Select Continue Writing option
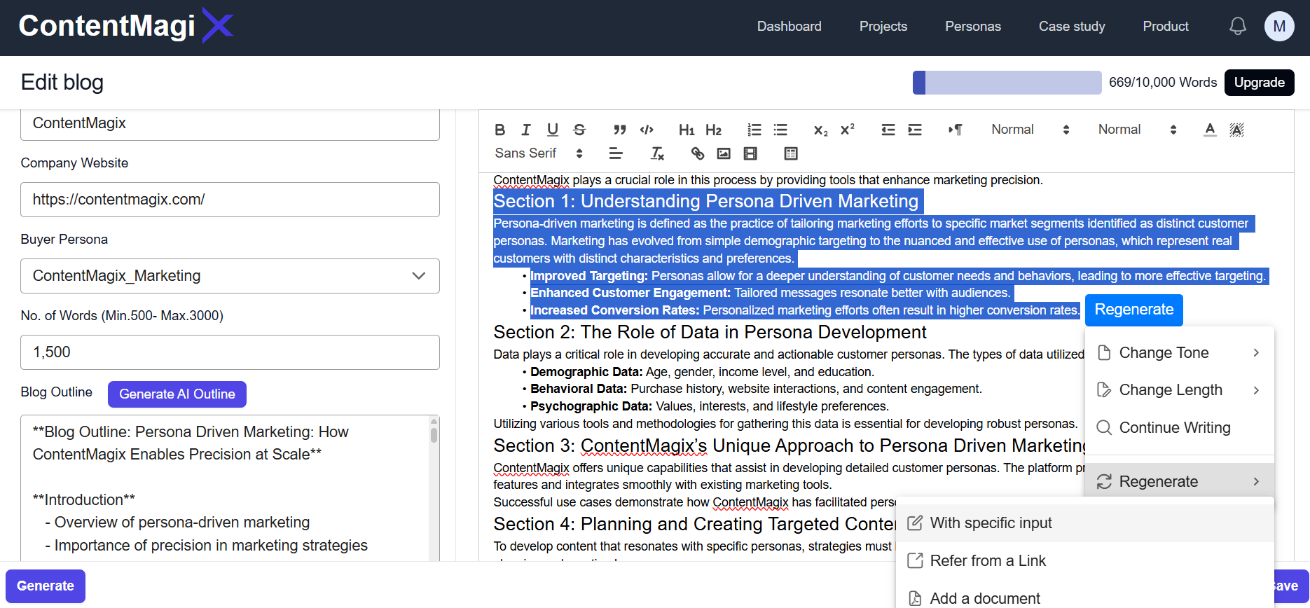Screen dimensions: 1310x608 pos(1179,428)
